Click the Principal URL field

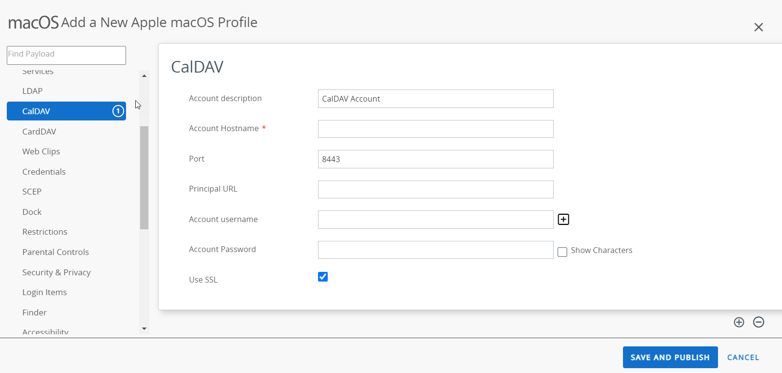(435, 190)
